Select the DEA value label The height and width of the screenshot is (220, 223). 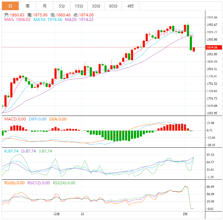pyautogui.click(x=58, y=119)
